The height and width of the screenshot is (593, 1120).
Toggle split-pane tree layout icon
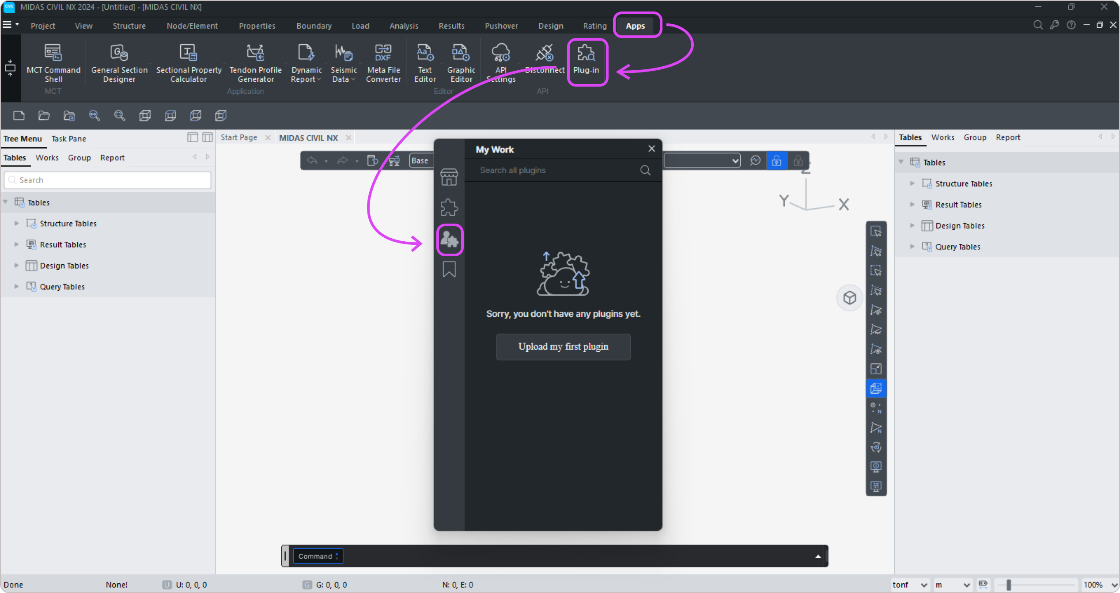208,137
